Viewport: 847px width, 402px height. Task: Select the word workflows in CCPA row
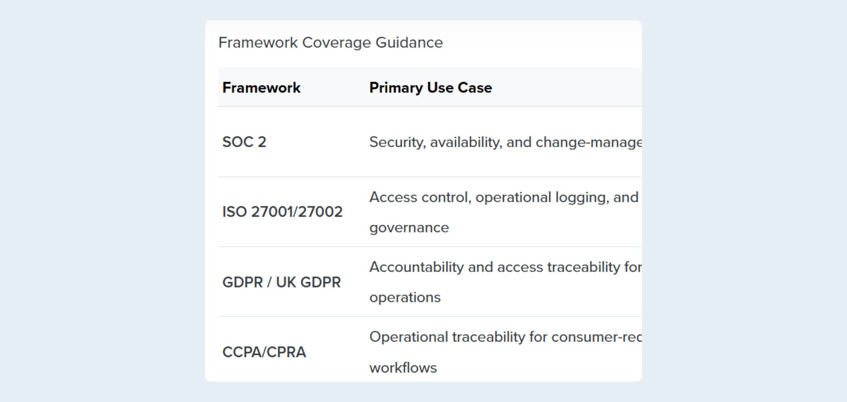(403, 367)
